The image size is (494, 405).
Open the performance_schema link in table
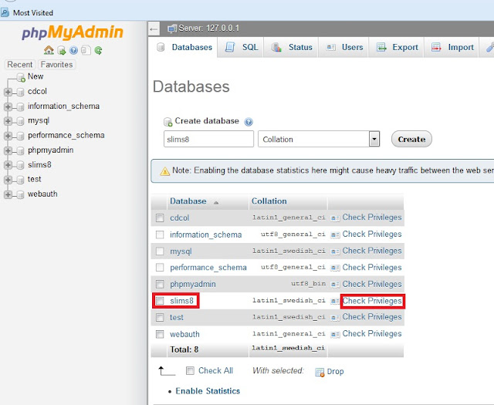coord(208,268)
